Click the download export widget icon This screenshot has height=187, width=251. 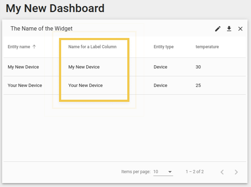coord(229,29)
